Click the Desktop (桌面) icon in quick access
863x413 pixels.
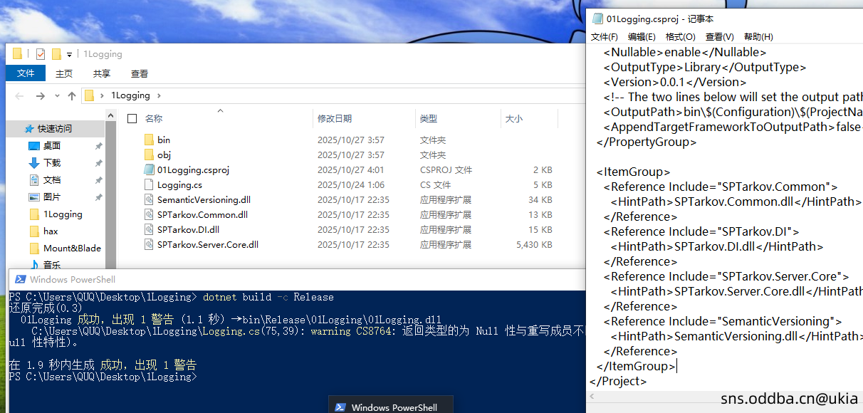pos(34,146)
